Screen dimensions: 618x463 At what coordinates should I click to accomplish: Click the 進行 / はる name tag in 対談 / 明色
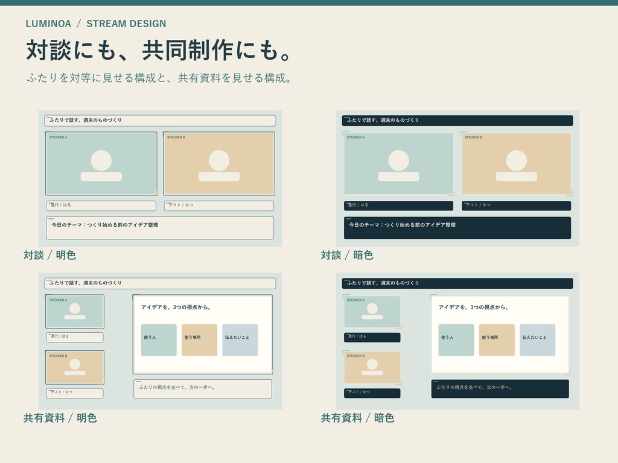pos(101,206)
